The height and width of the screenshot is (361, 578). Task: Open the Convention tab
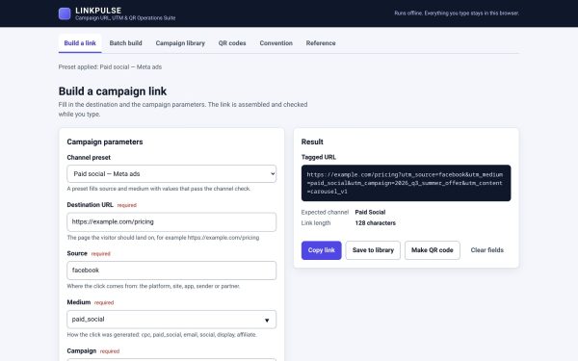(276, 43)
